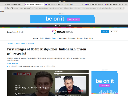Click the Jock Zonfrillo related video thumbnail

[x=70, y=85]
